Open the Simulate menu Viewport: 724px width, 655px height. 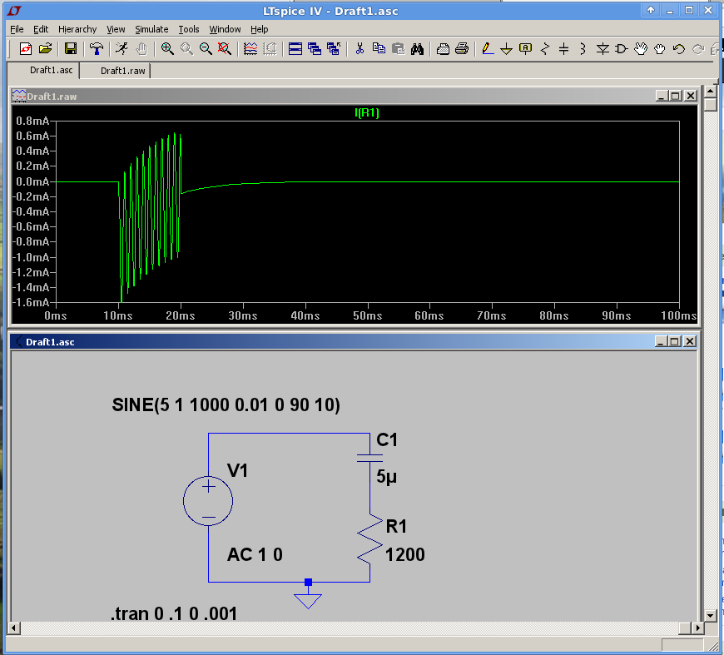click(x=151, y=29)
